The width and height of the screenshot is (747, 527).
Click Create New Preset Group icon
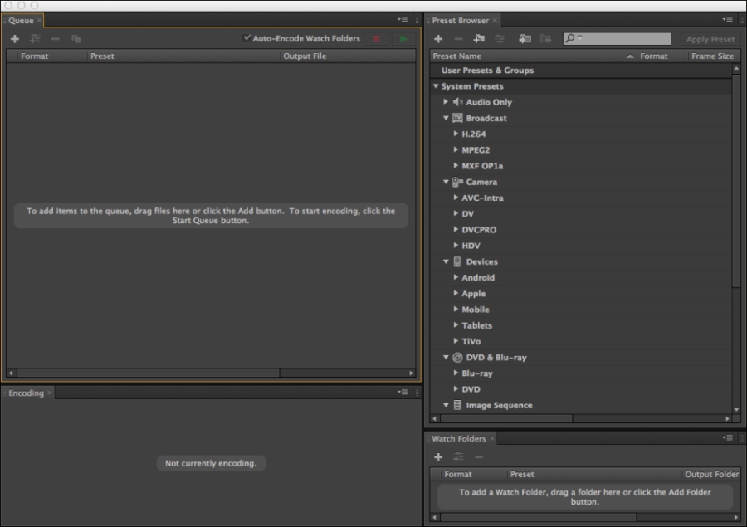479,39
